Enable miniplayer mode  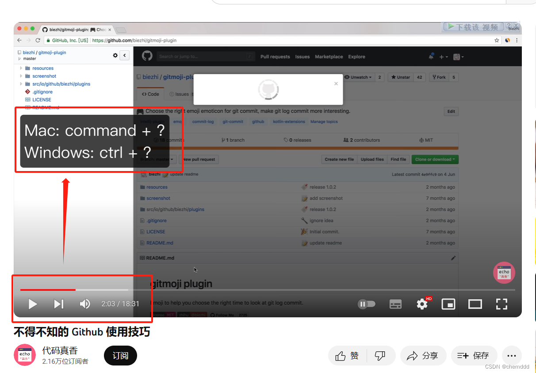coord(448,304)
